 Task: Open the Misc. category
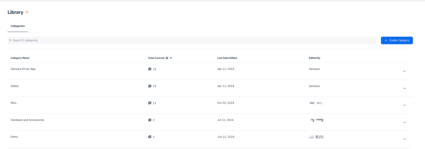[x=14, y=103]
